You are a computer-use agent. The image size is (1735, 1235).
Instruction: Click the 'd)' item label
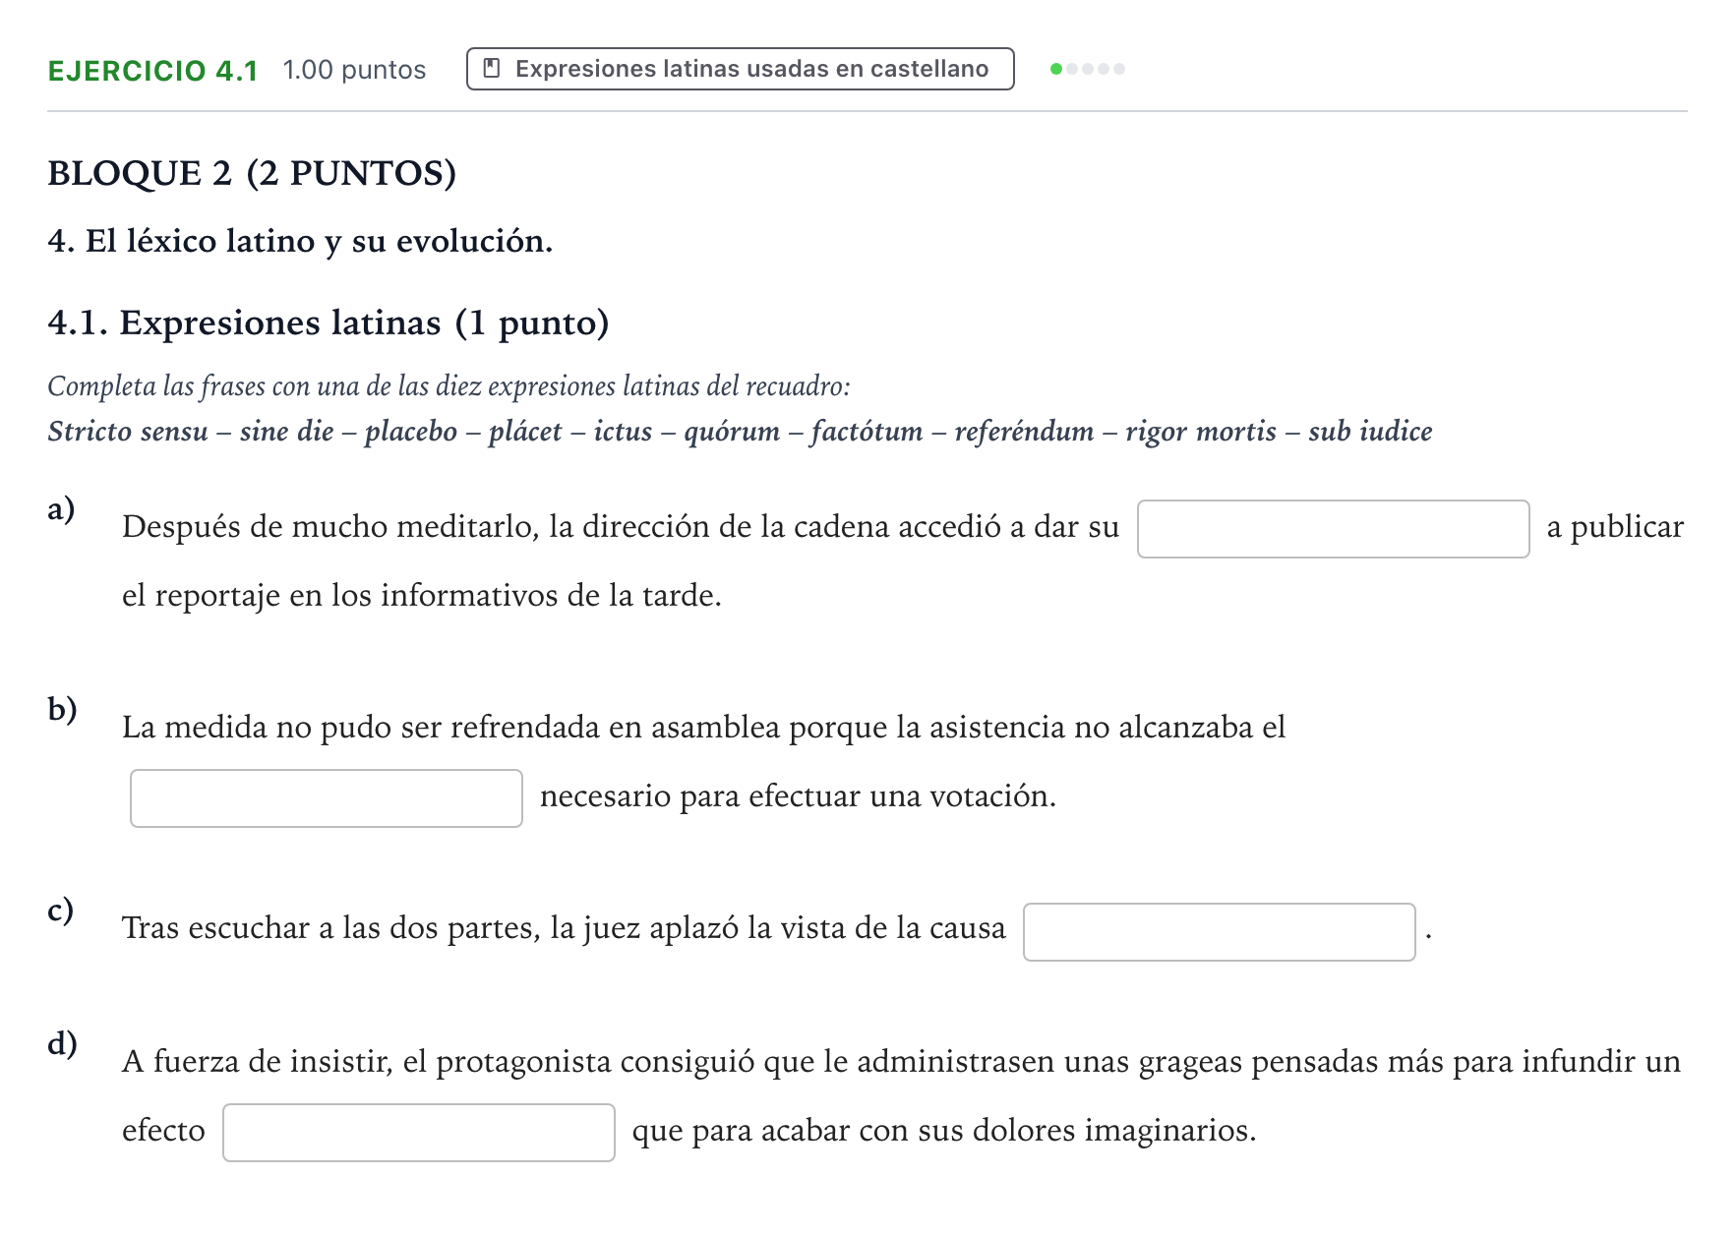point(62,1042)
